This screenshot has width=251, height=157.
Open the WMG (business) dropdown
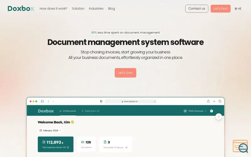(x=195, y=111)
